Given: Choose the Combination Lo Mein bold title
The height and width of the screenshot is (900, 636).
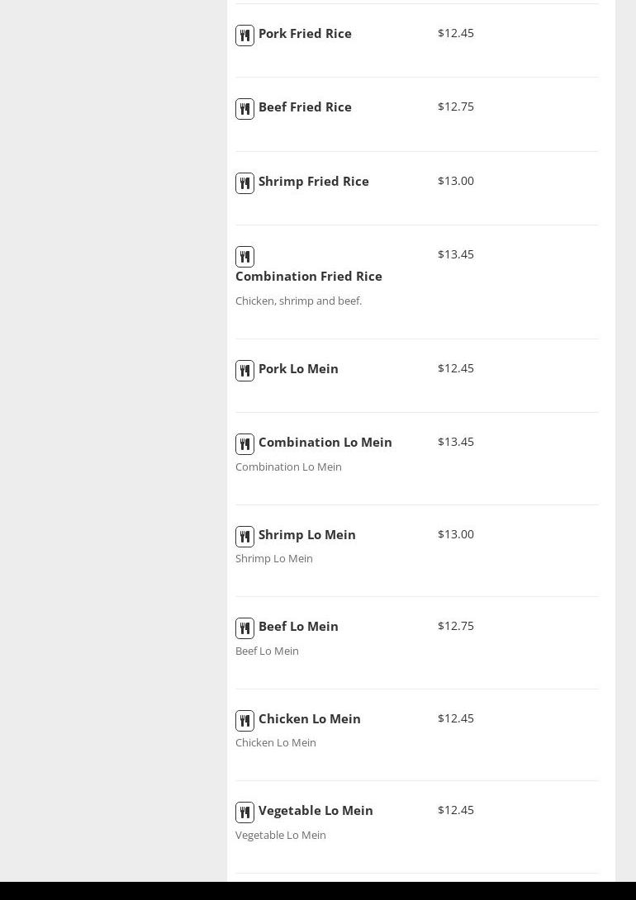Looking at the screenshot, I should coord(325,442).
